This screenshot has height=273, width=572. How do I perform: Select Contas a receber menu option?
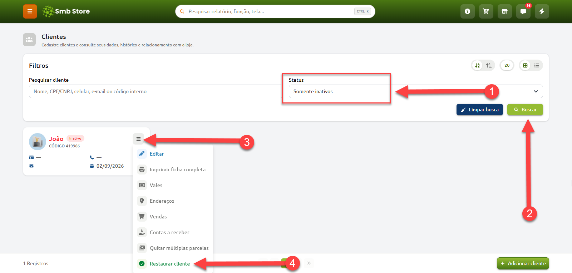coord(173,232)
